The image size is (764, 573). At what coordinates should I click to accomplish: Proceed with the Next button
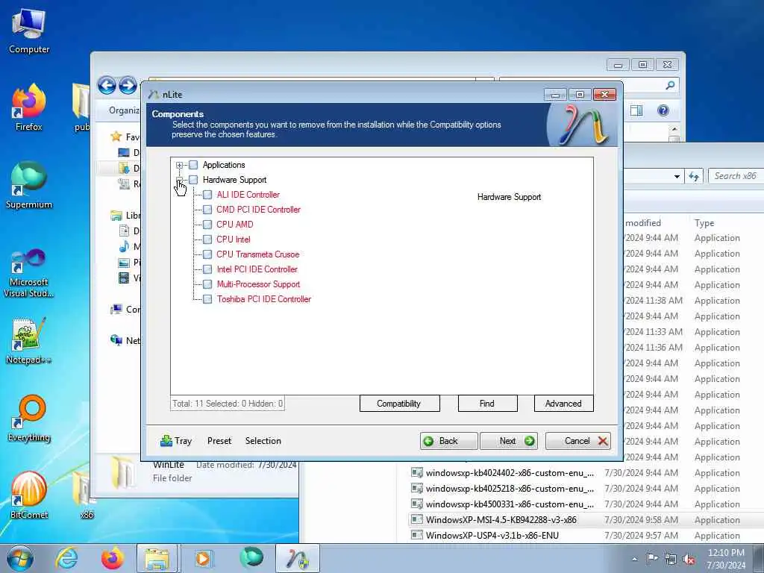[x=509, y=441]
